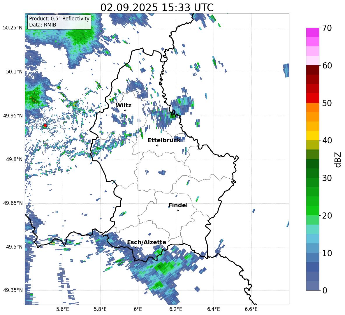Click the 50.25°N latitude label

[13, 28]
